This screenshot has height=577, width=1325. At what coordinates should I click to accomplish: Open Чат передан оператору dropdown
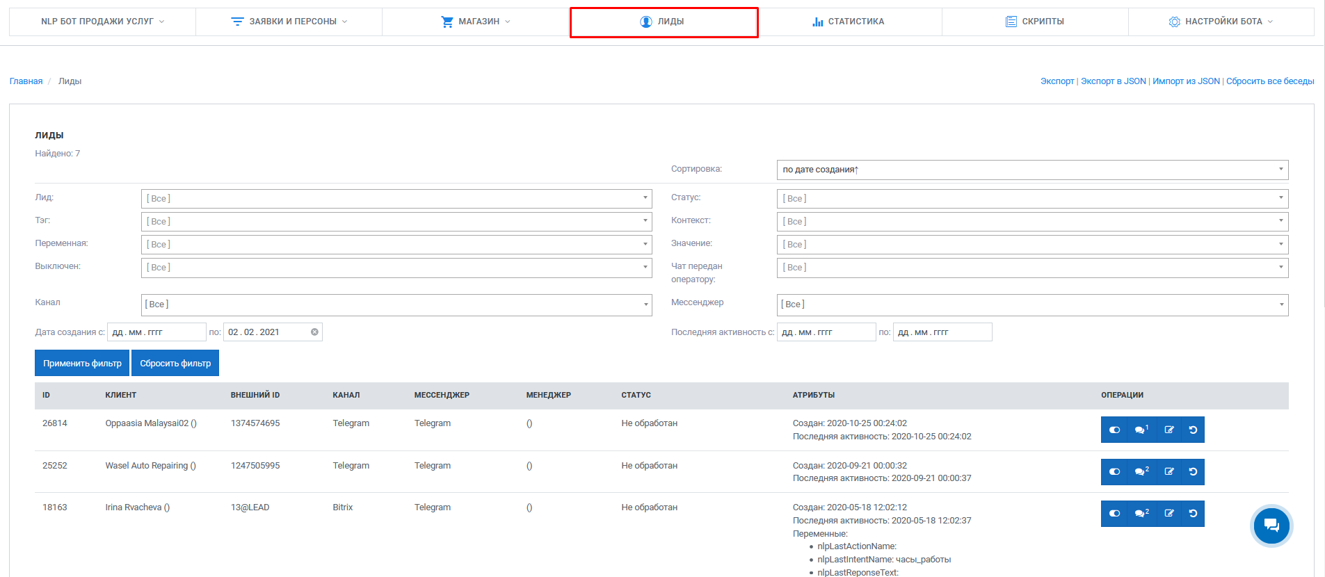pyautogui.click(x=1032, y=268)
